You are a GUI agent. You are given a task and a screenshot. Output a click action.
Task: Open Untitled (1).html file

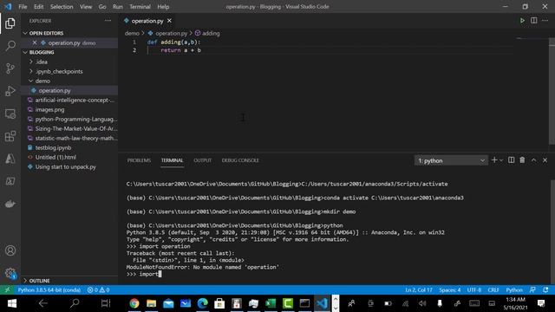pos(69,157)
